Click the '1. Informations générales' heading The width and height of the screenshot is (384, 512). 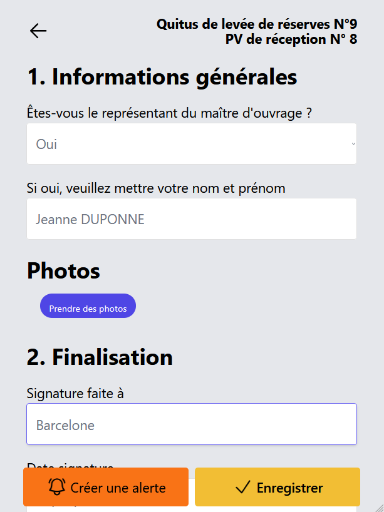[162, 77]
